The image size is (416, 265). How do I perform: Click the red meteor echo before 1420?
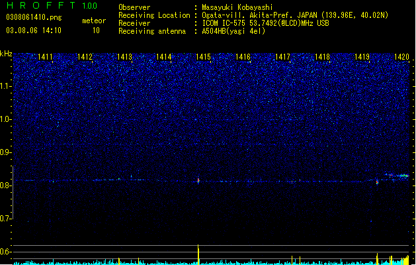[x=377, y=182]
